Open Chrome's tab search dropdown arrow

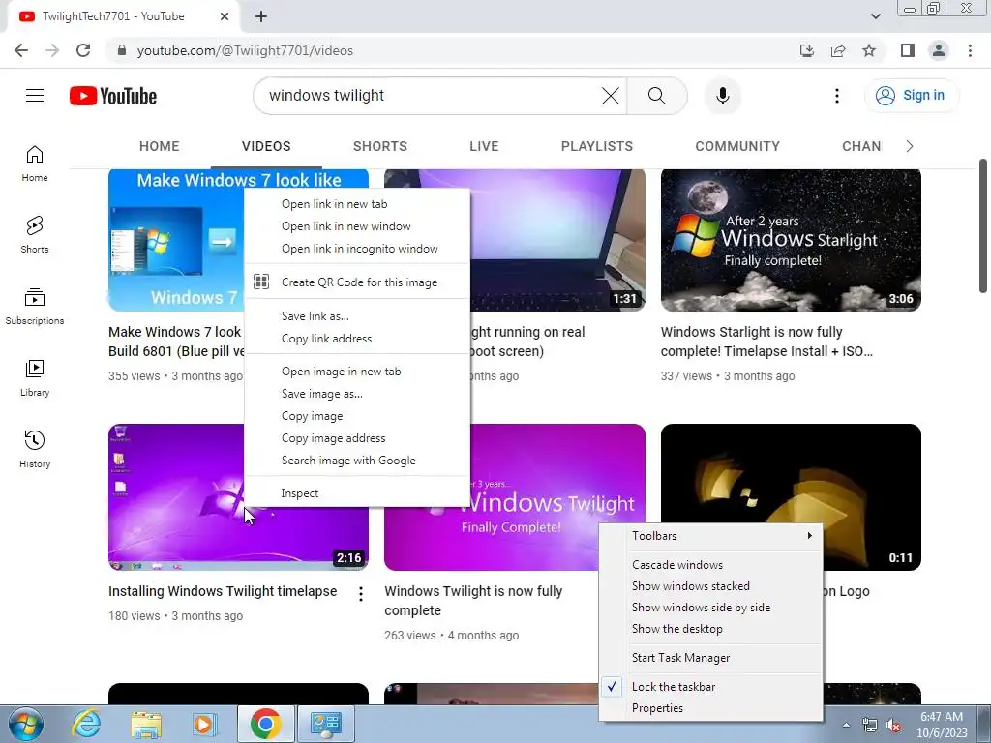[875, 16]
